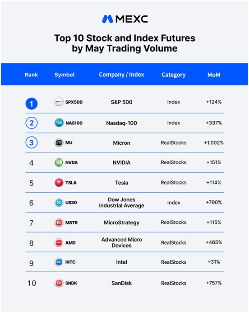This screenshot has height=313, width=249.
Task: Select the filled rank 1 badge
Action: coord(32,104)
